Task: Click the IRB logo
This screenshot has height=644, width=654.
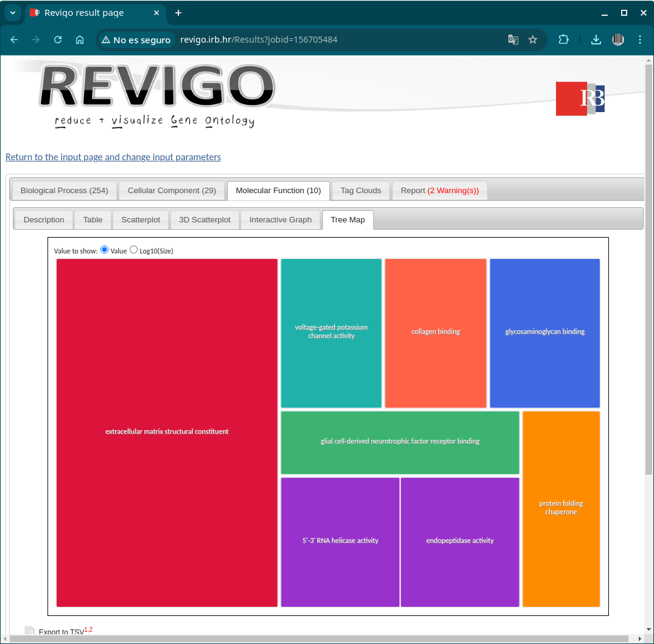Action: (580, 99)
